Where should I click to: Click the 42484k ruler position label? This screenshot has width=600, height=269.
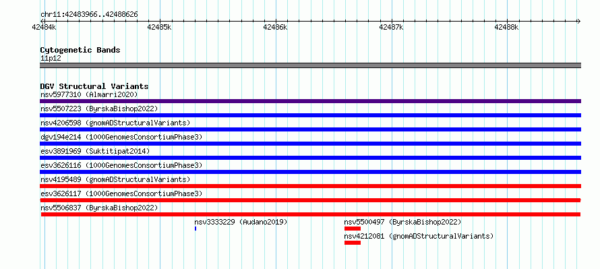tap(44, 27)
